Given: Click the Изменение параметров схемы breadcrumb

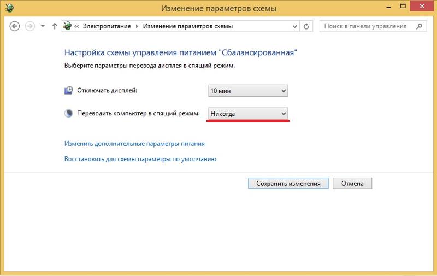Looking at the screenshot, I should (x=187, y=26).
